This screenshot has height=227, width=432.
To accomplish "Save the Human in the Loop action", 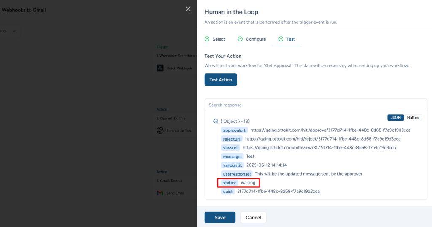I will tap(220, 217).
